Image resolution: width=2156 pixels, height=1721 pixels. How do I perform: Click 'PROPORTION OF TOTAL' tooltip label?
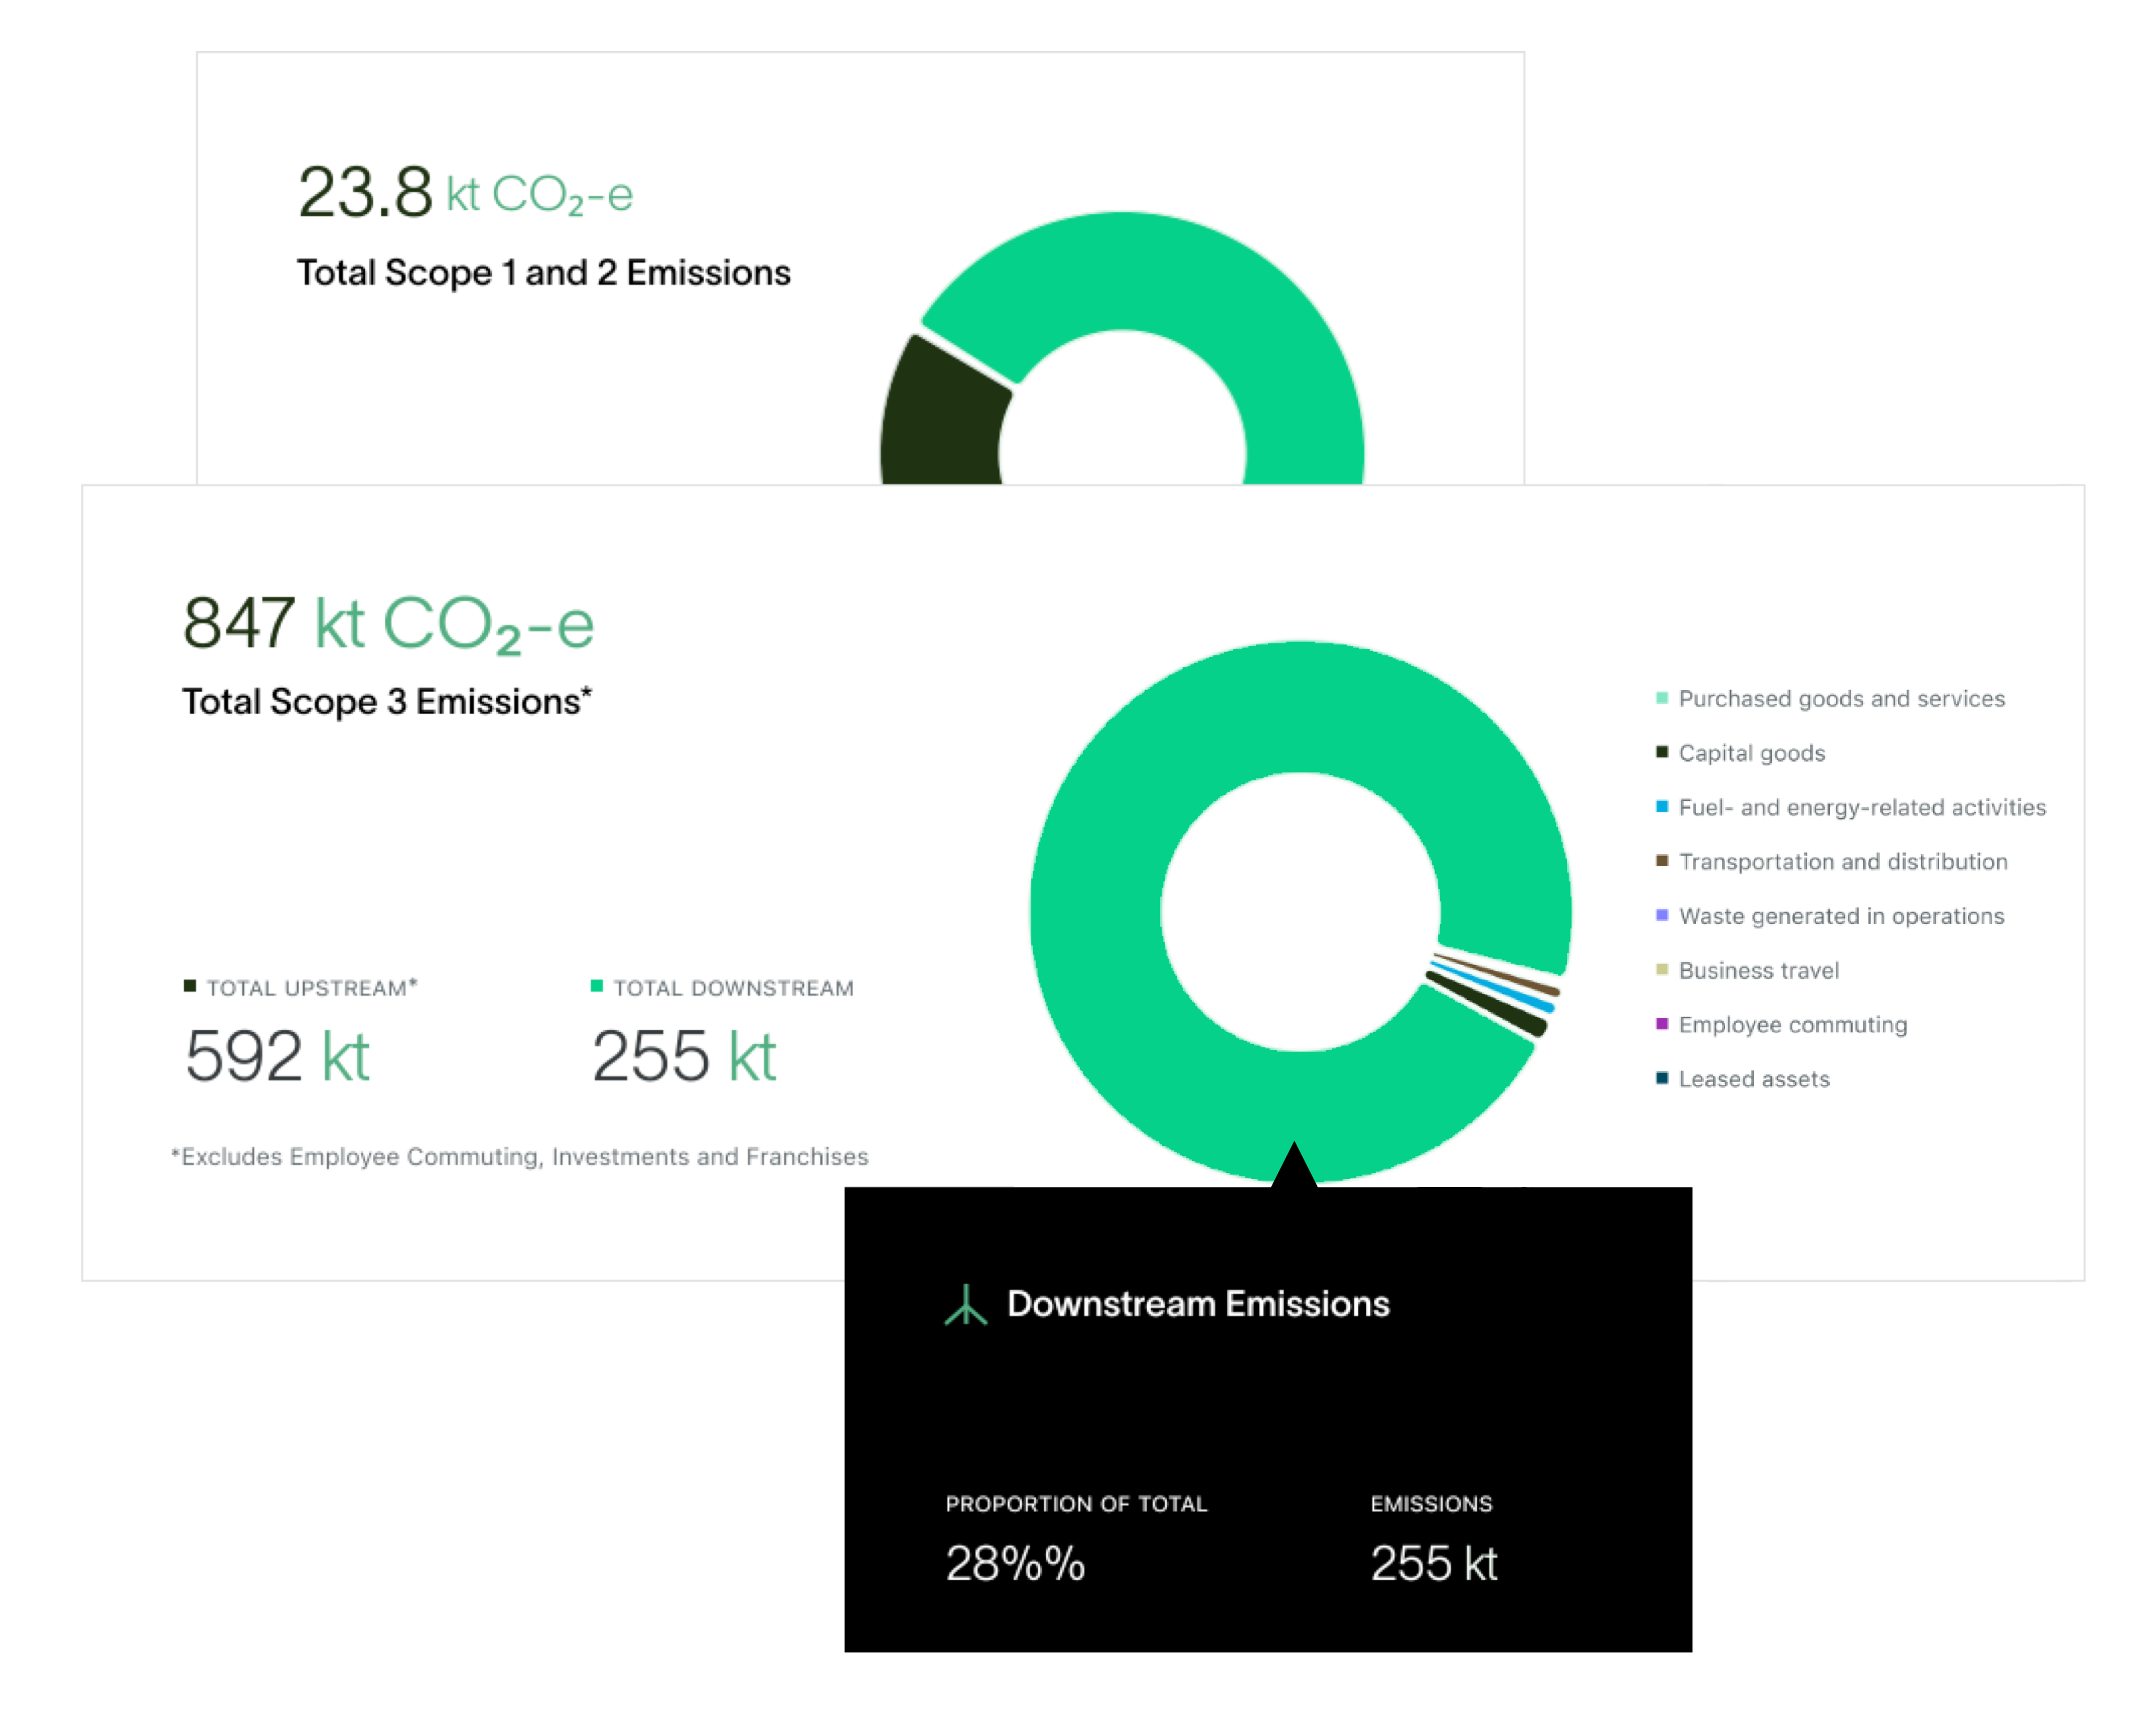pyautogui.click(x=1076, y=1504)
